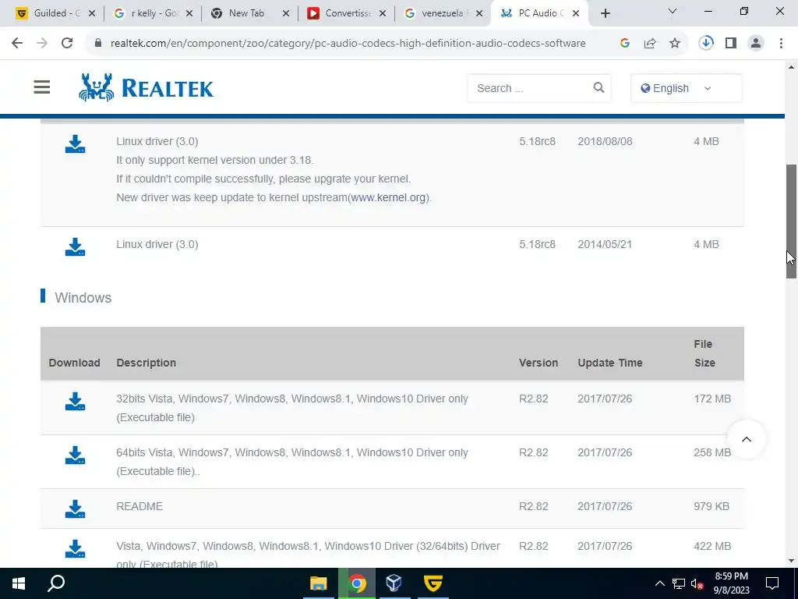
Task: Close the PC Audio Codecs tab
Action: coord(576,14)
